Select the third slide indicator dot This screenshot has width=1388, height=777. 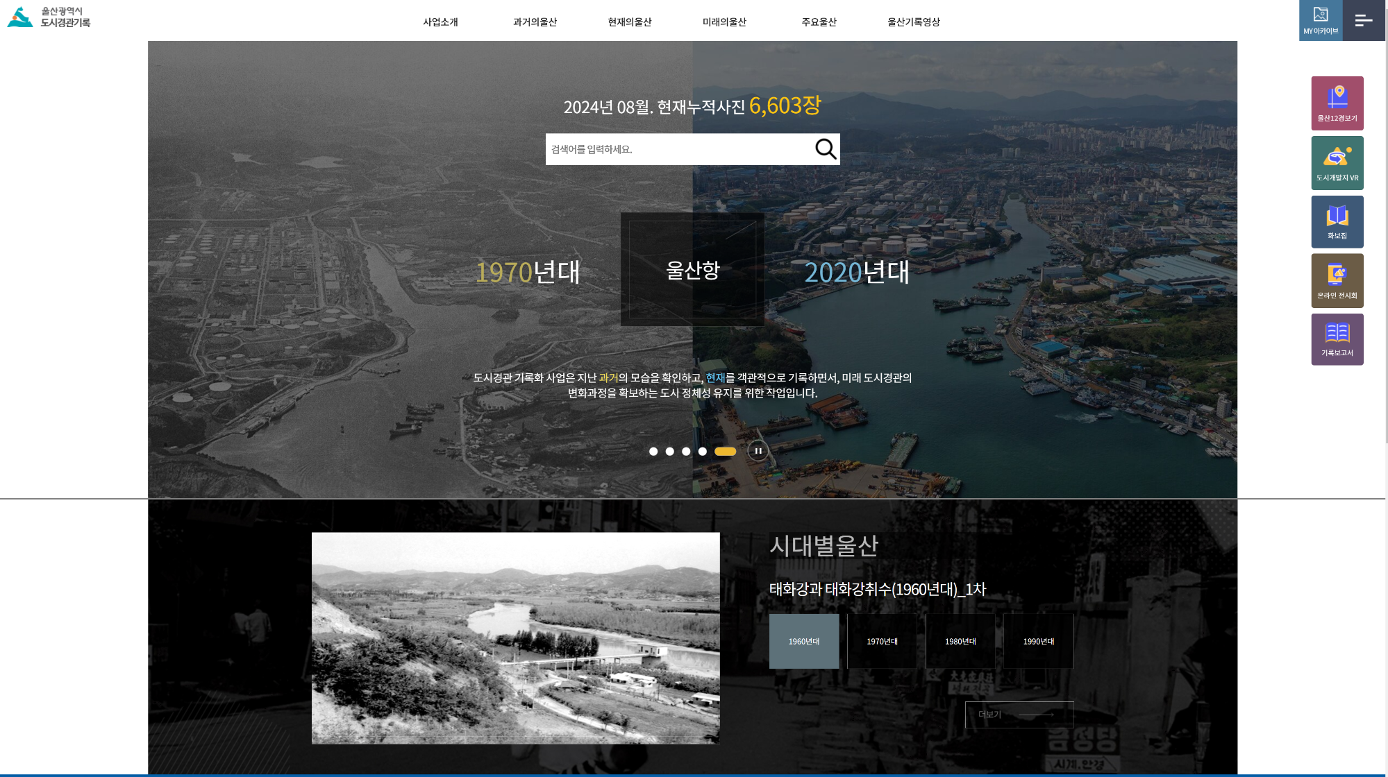685,452
